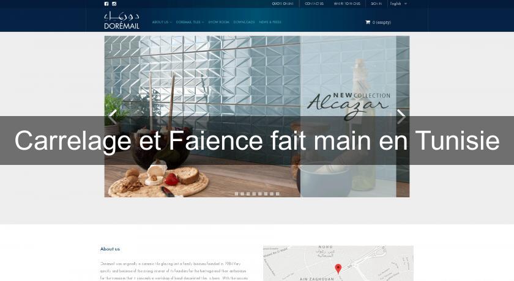Screen dimensions: 514x281
Task: Open the Facebook page icon
Action: 106,4
